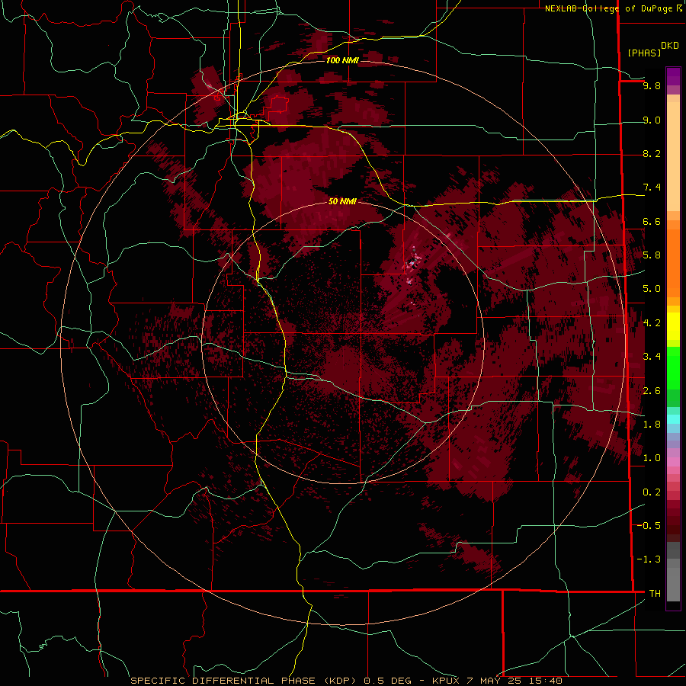Click the 4.2 scale value
Screen dimensions: 686x686
652,323
